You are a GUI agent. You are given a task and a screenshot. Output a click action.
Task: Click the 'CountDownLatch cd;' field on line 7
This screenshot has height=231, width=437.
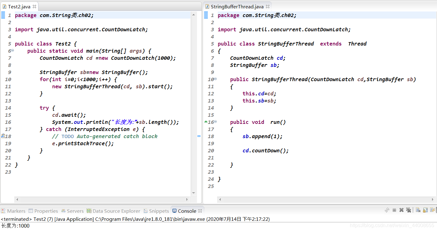point(258,58)
